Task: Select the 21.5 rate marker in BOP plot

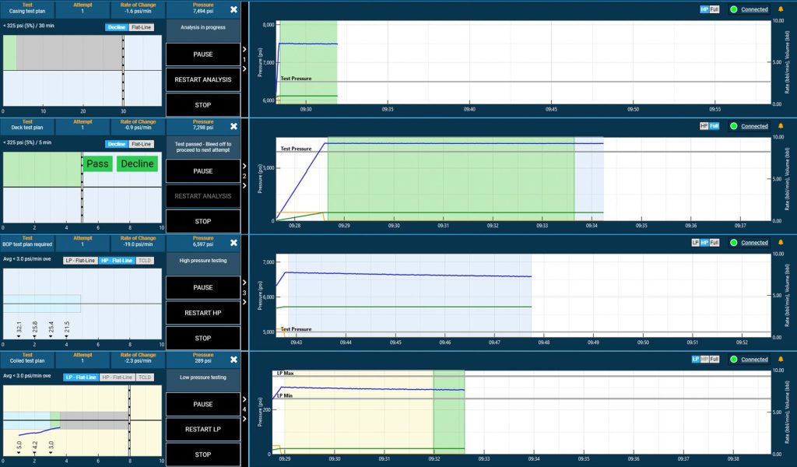Action: click(67, 328)
